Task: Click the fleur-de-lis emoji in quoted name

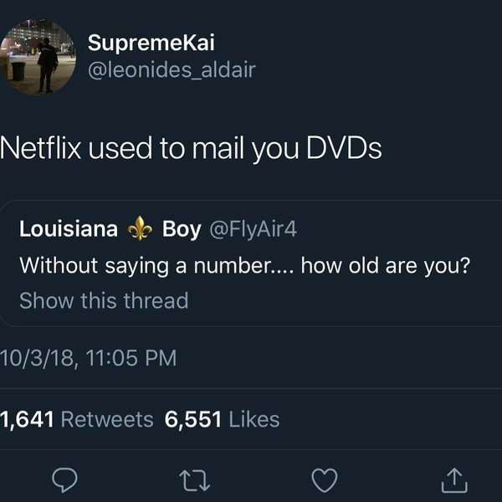Action: (x=140, y=228)
